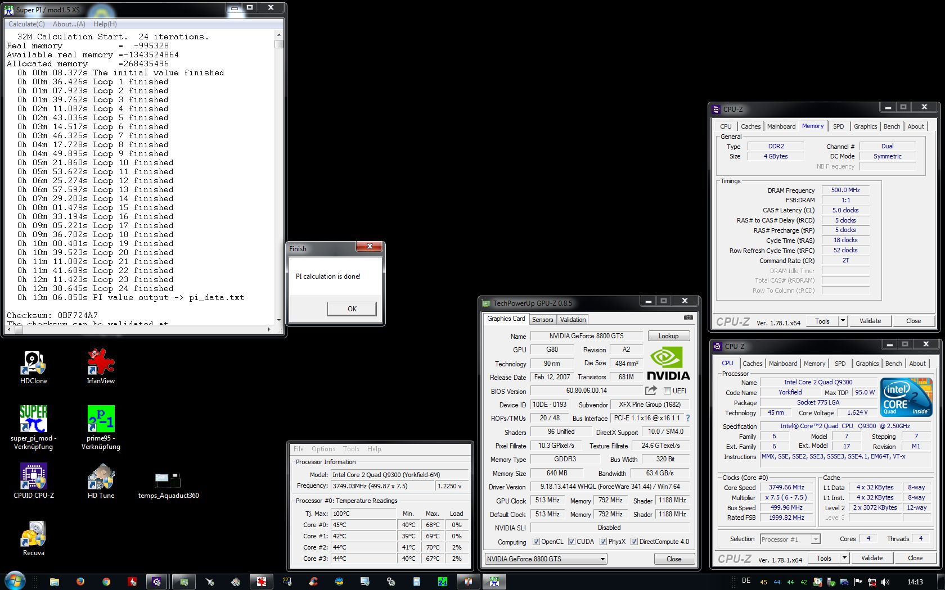Open Calculate(C) menu in Super PI

click(26, 24)
